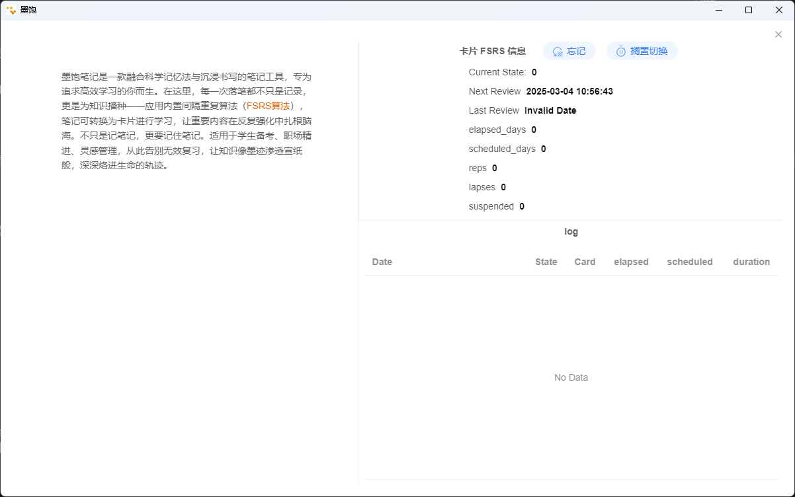Click the reps label
This screenshot has height=497, width=795.
[478, 168]
